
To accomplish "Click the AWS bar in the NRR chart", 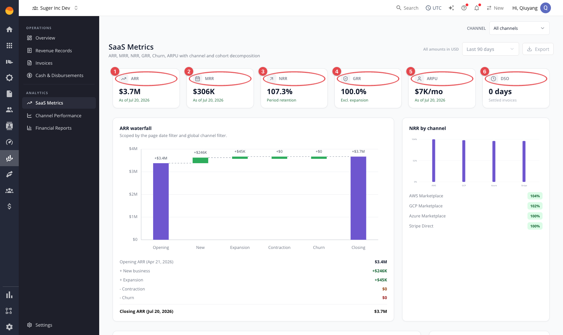I will click(x=434, y=160).
